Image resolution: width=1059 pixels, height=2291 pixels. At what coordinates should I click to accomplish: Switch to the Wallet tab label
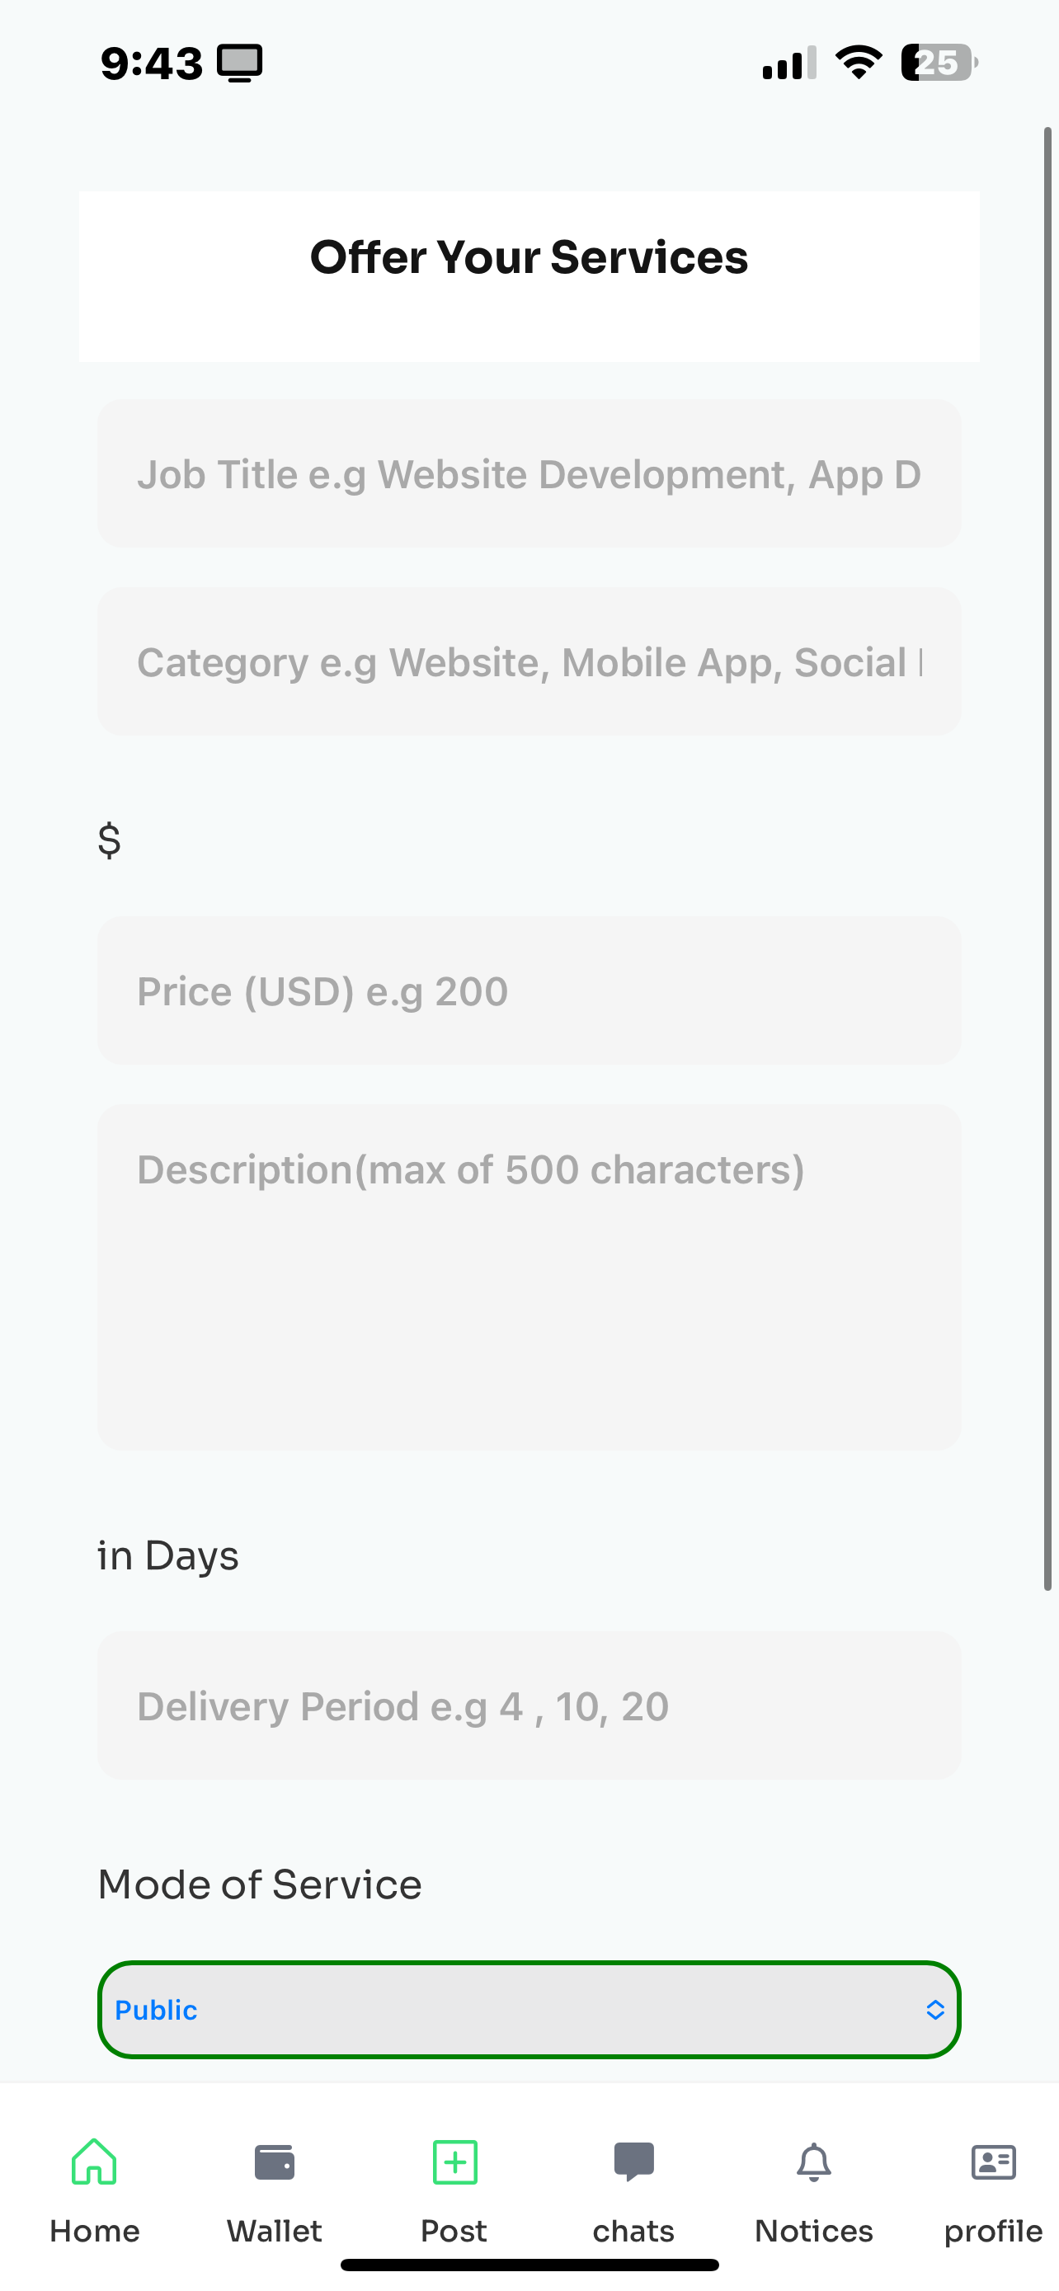click(x=274, y=2232)
